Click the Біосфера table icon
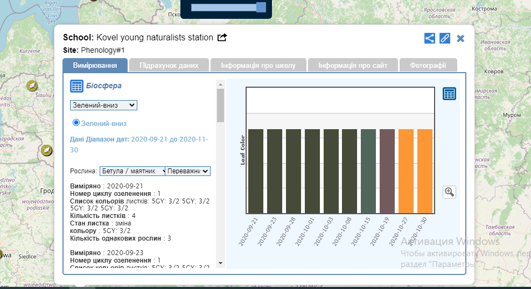This screenshot has height=289, width=531. 76,86
